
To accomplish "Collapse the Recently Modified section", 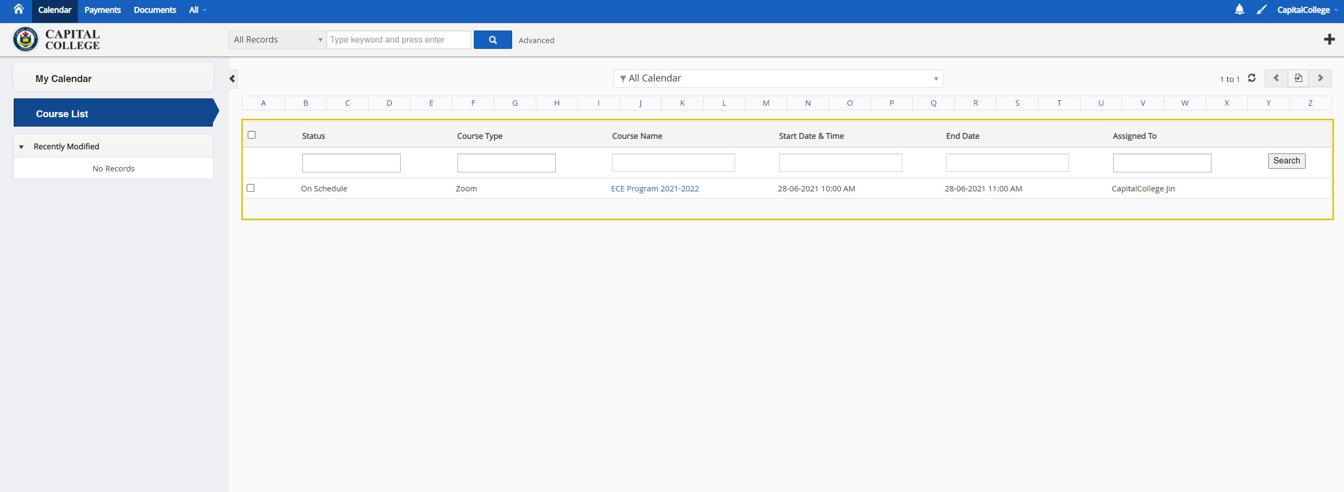I will 21,147.
